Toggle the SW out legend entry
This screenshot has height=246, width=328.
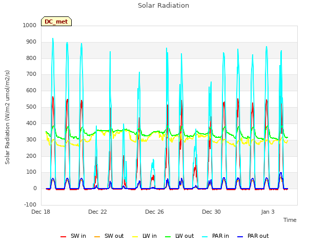[x=109, y=236]
